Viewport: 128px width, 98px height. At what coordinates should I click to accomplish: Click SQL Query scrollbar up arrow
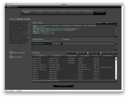click(x=116, y=25)
